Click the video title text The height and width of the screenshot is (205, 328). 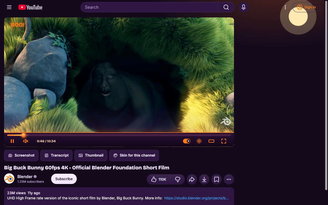pos(87,168)
